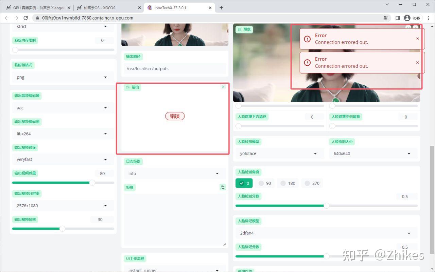Viewport: 435px width, 272px height.
Task: Open the 输出视频编码器 libx264 dropdown
Action: pos(63,134)
